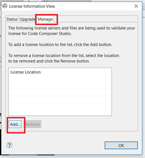Click the narrow empty column header beside License Location
145x158 pixels.
click(x=108, y=72)
